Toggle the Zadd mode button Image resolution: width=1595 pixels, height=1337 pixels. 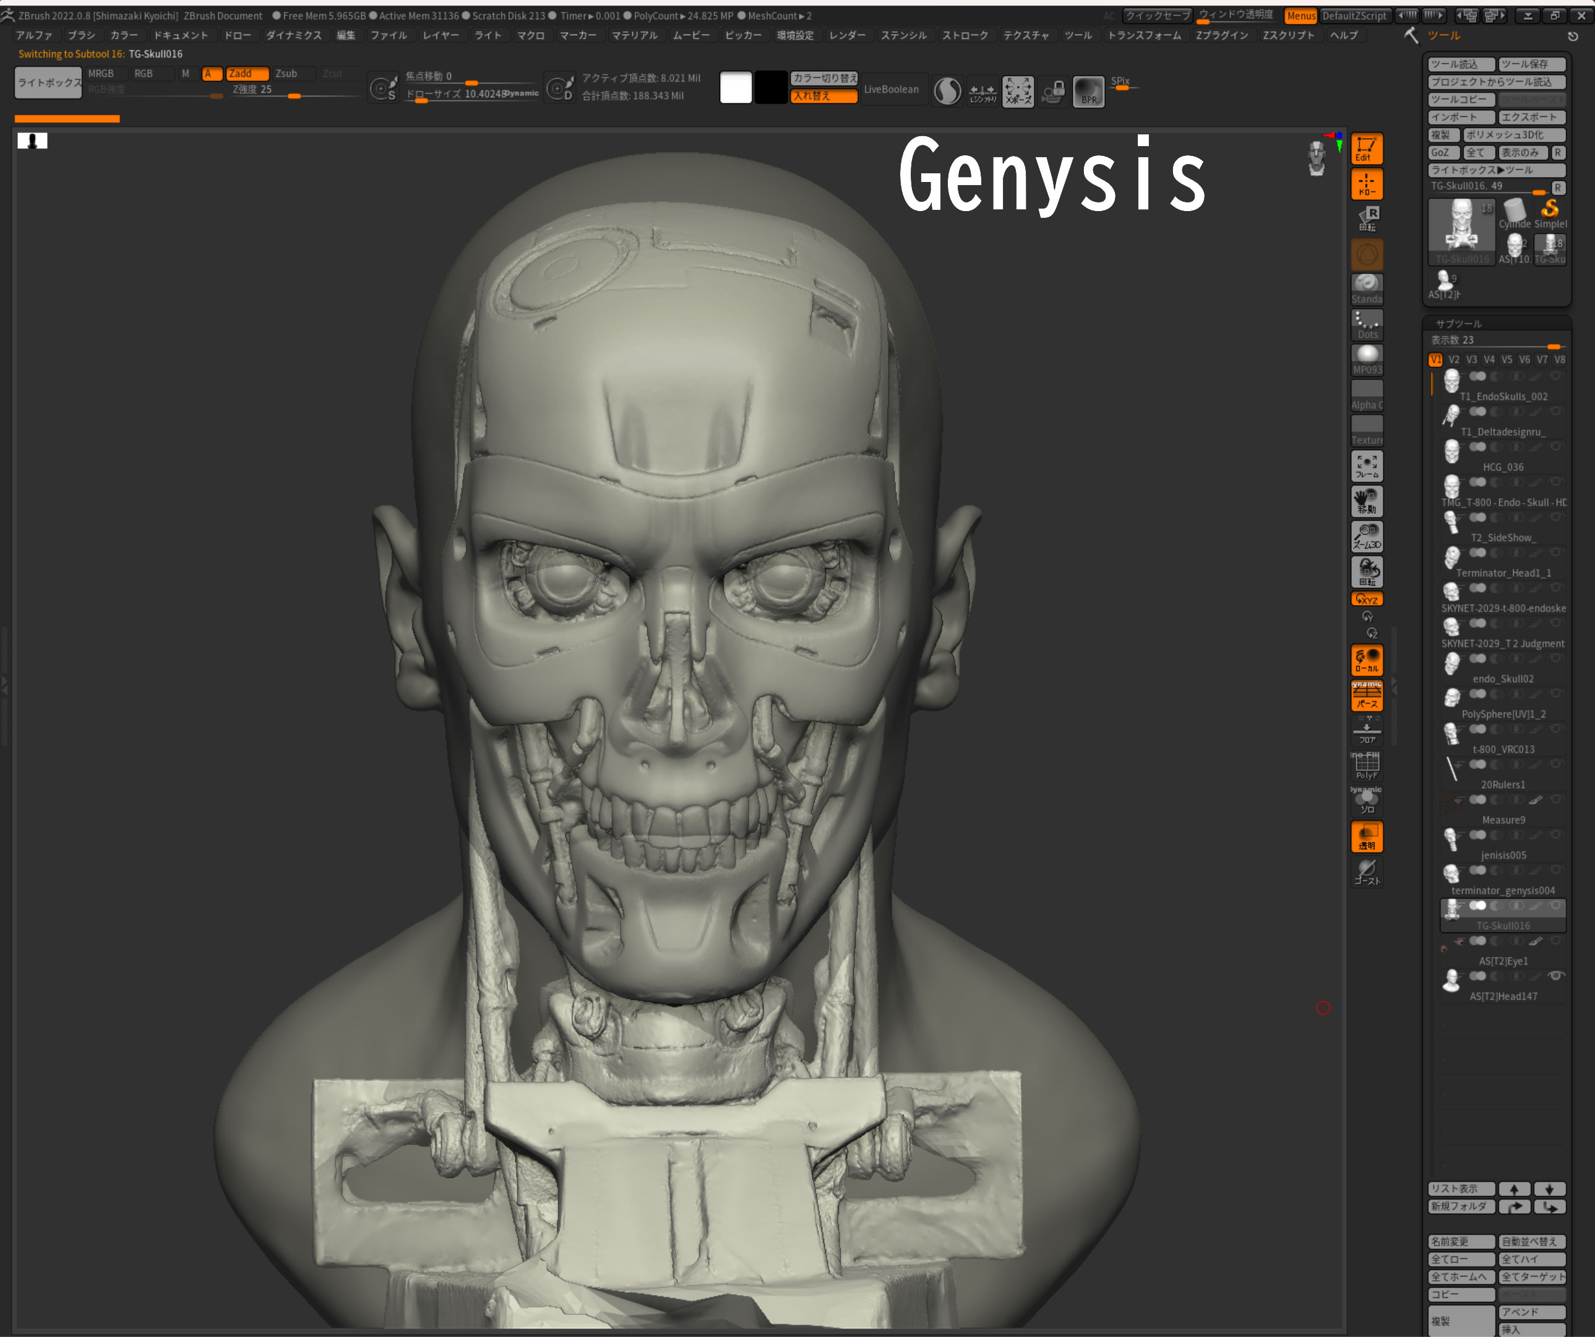[x=247, y=74]
